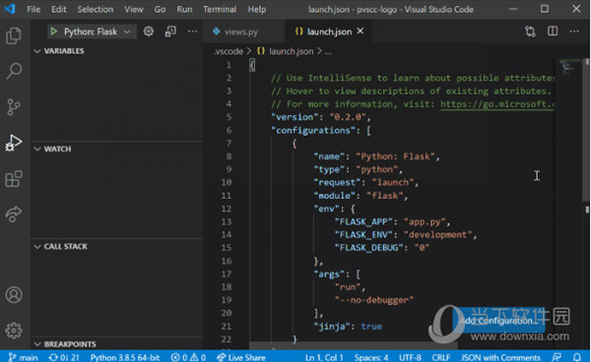Viewport: 591px width, 362px height.
Task: Open the Help menu
Action: coord(257,9)
